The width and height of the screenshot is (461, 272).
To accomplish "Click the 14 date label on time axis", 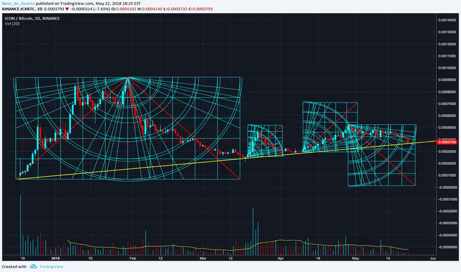I will 388,259.
